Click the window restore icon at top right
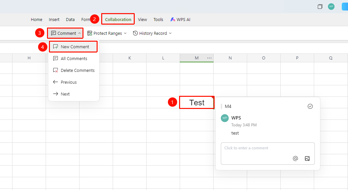 320,7
